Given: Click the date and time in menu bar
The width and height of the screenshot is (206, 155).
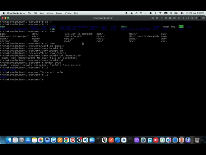Looking at the screenshot, I should pos(195,13).
